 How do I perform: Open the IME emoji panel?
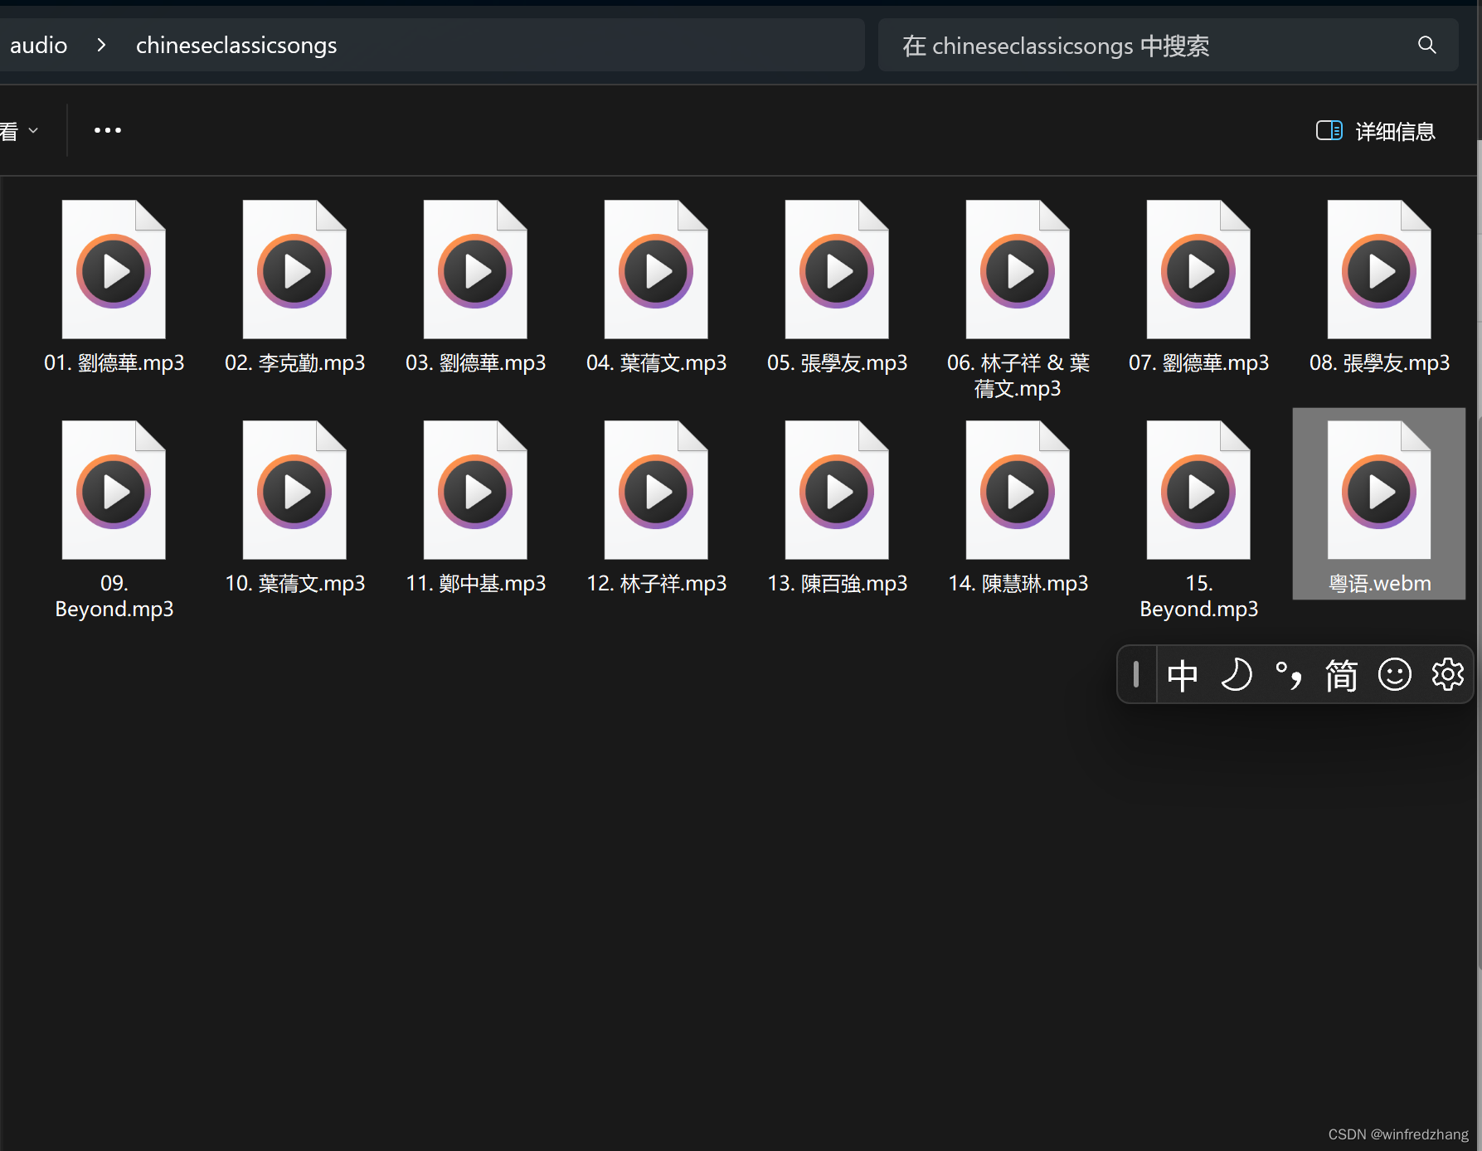pyautogui.click(x=1394, y=675)
